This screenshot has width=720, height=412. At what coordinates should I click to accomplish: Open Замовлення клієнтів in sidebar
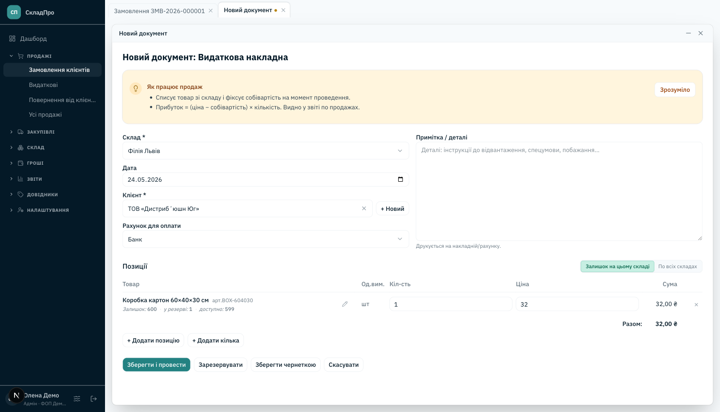pyautogui.click(x=53, y=70)
